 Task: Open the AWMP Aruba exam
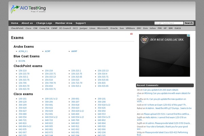74,51
